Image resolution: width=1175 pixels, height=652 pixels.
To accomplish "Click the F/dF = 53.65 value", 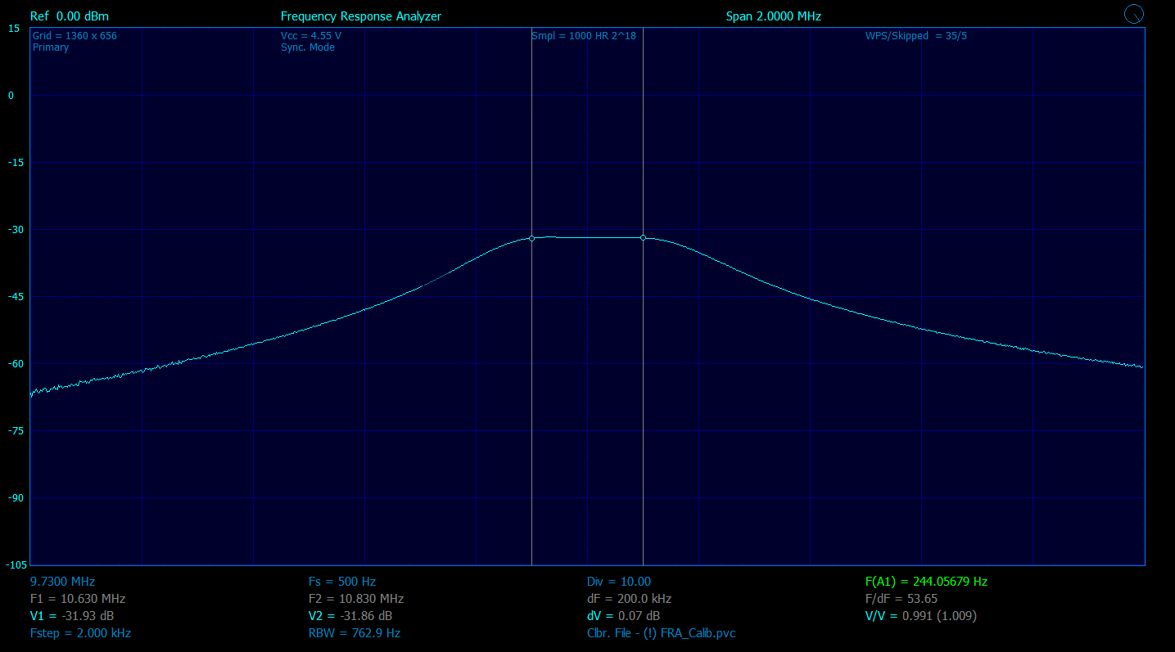I will tap(902, 599).
